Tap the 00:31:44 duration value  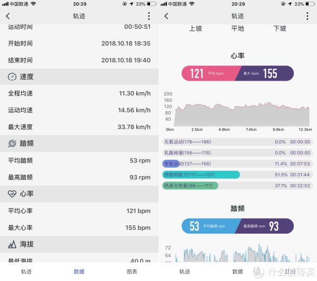coord(300,175)
